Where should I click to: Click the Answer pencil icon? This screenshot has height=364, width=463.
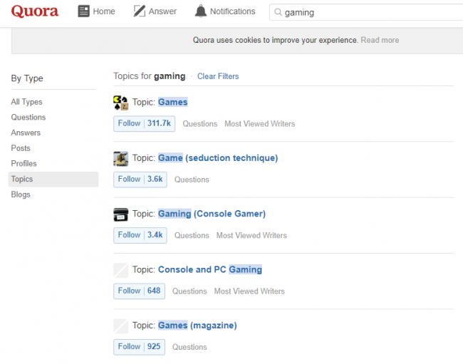tap(140, 11)
